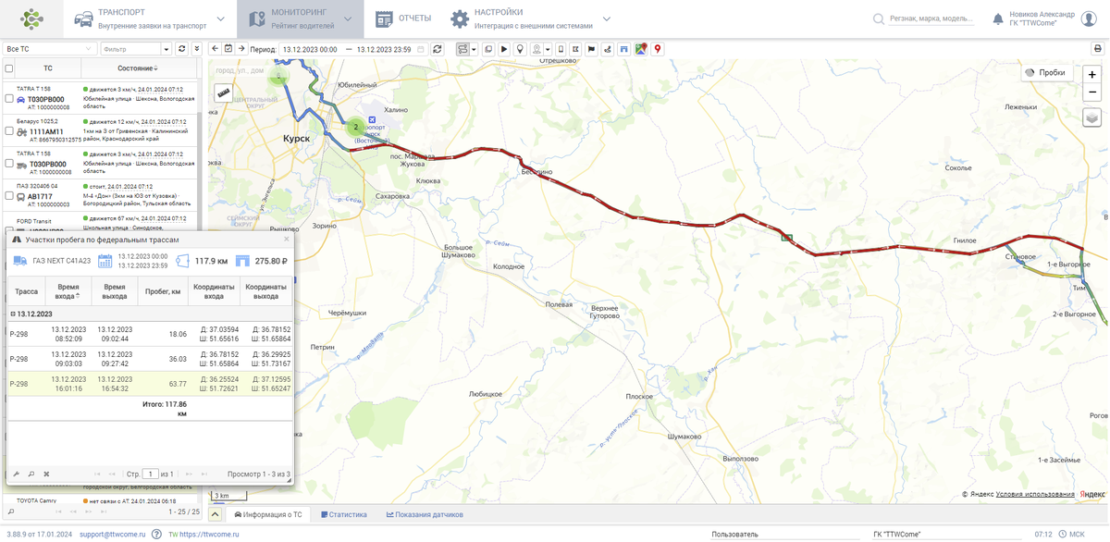Open the track mode dropdown arrow
The height and width of the screenshot is (542, 1110).
474,48
